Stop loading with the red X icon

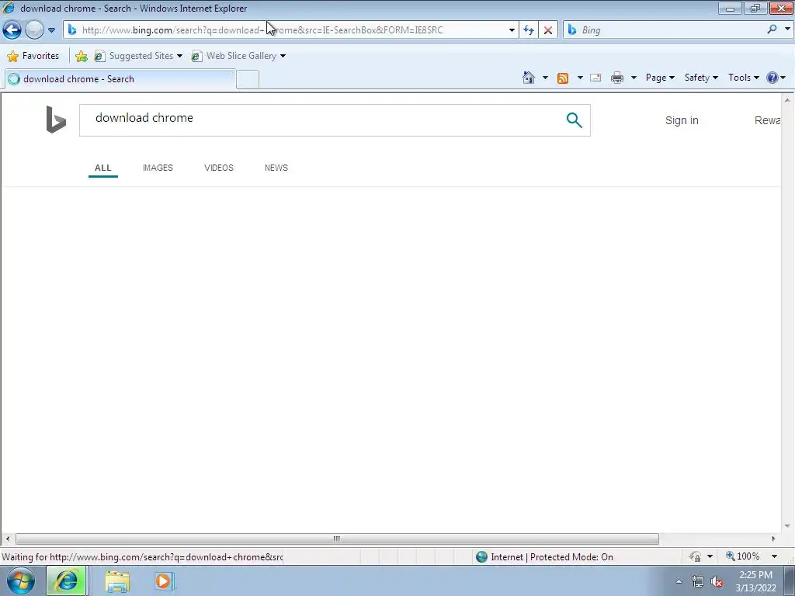click(x=548, y=30)
